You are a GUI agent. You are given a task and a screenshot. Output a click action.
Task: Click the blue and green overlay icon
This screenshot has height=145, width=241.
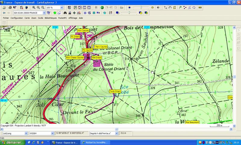click(146, 13)
